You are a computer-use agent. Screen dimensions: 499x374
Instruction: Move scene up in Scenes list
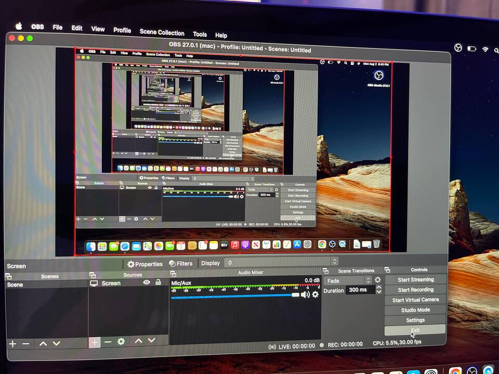click(x=43, y=343)
